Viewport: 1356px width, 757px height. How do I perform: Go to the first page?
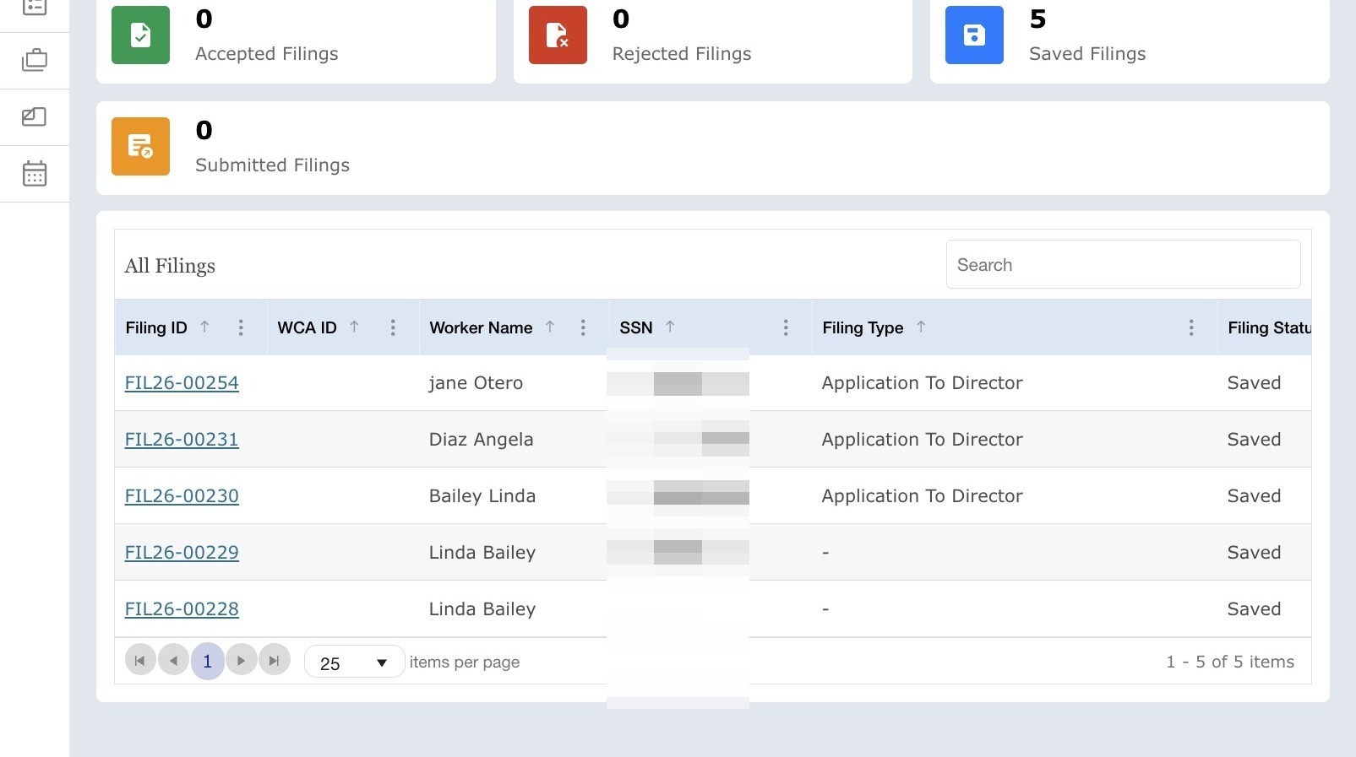[140, 661]
